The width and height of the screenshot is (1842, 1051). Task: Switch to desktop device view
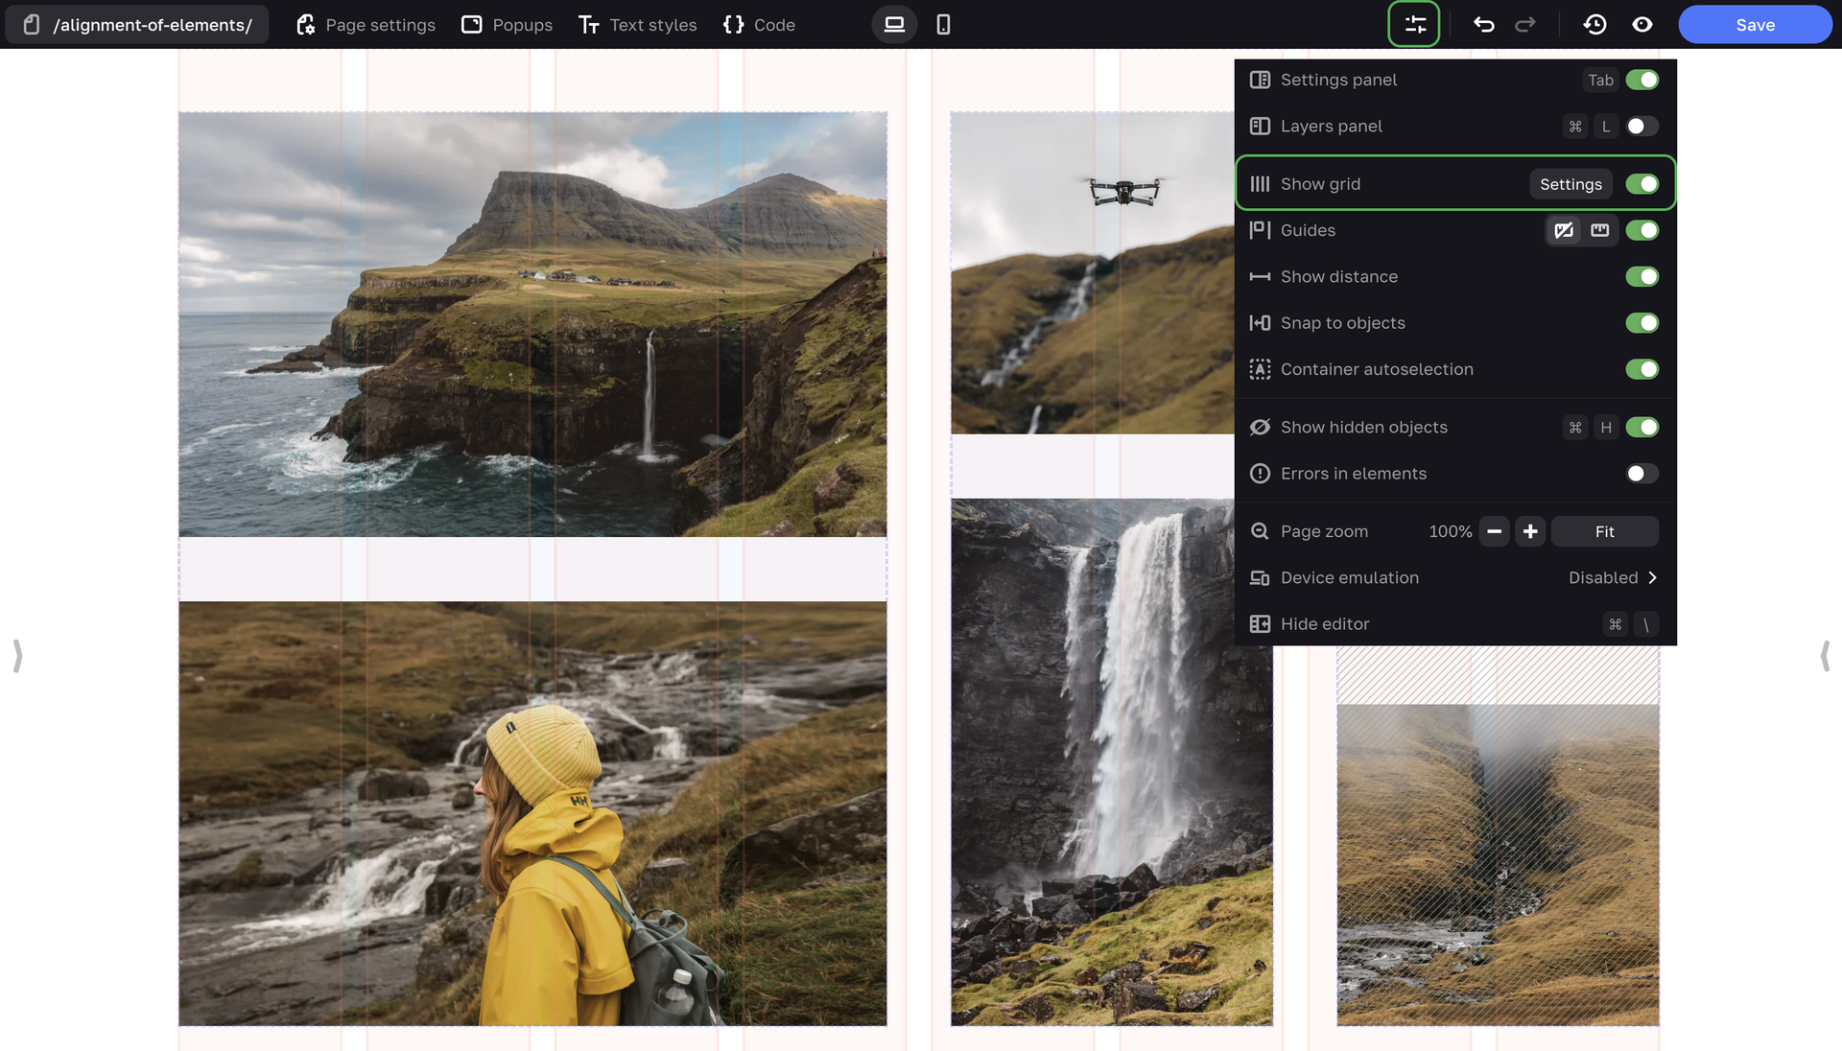(894, 25)
